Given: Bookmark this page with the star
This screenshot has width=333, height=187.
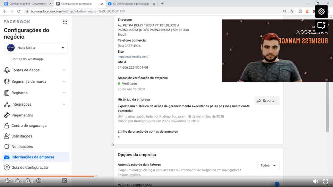Looking at the screenshot, I should (292, 11).
